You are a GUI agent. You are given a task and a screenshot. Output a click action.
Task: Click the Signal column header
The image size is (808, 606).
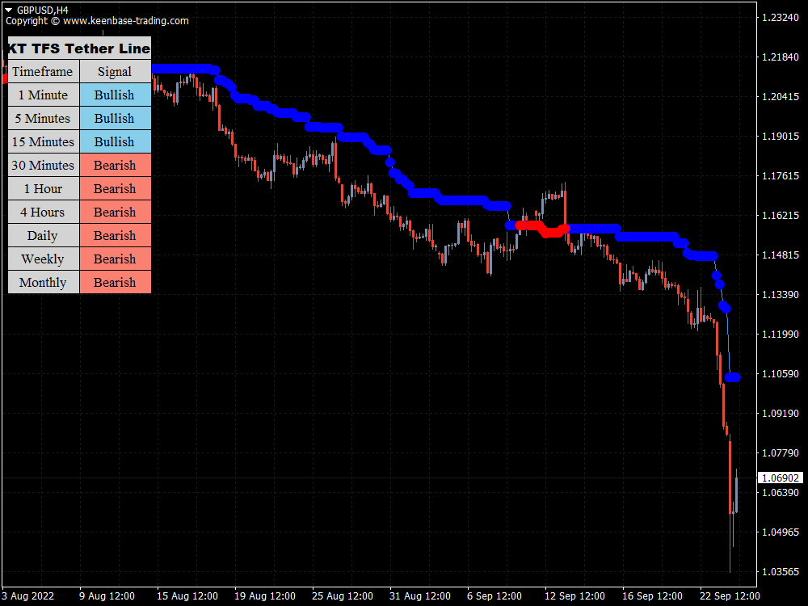tap(116, 71)
